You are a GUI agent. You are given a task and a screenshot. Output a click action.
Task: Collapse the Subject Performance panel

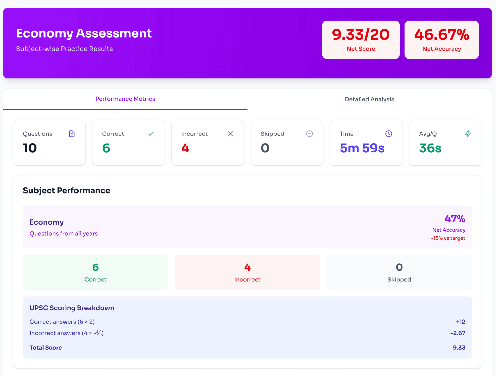pyautogui.click(x=66, y=190)
